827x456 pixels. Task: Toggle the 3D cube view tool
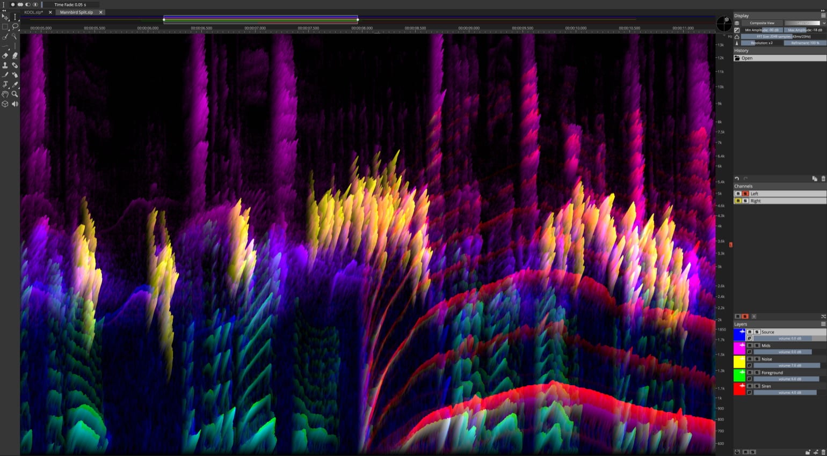tap(5, 104)
